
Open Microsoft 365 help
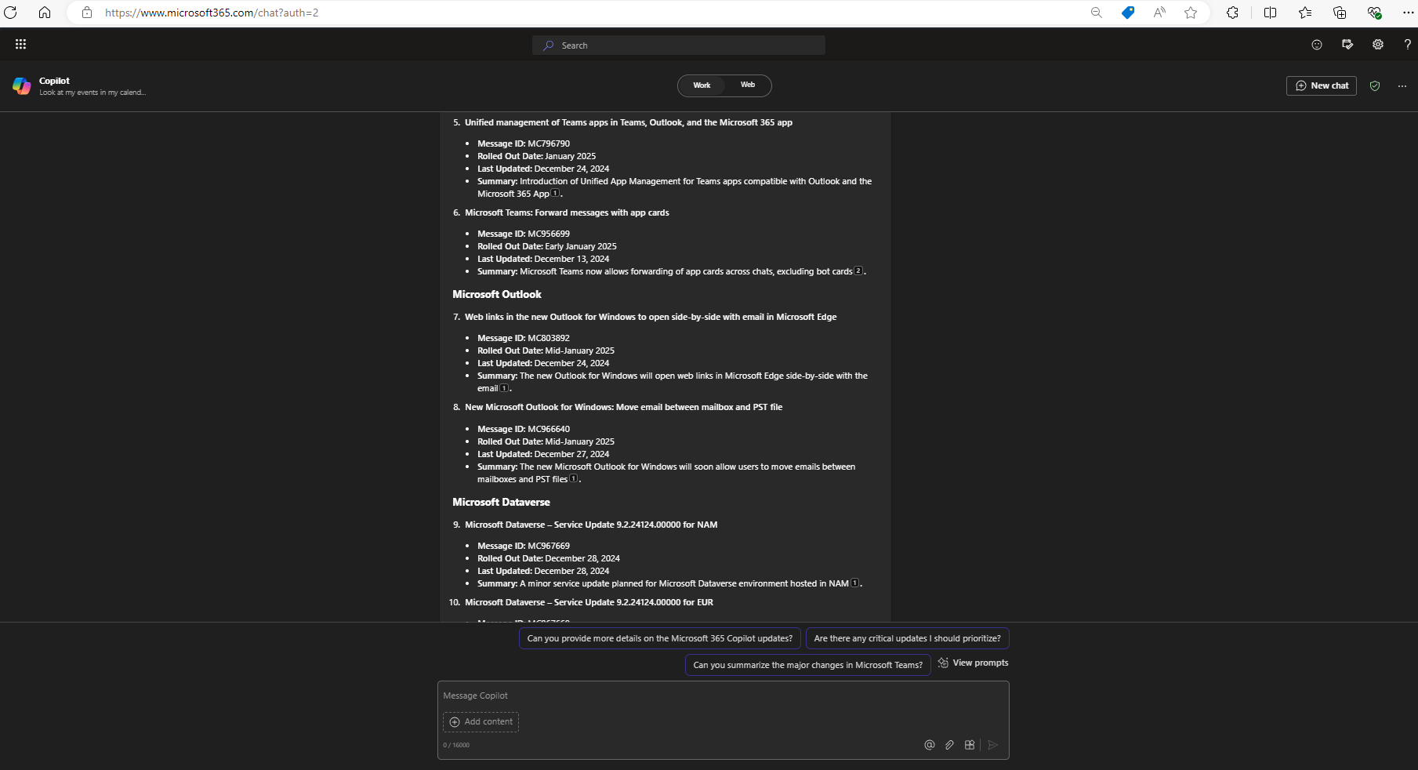[1408, 45]
